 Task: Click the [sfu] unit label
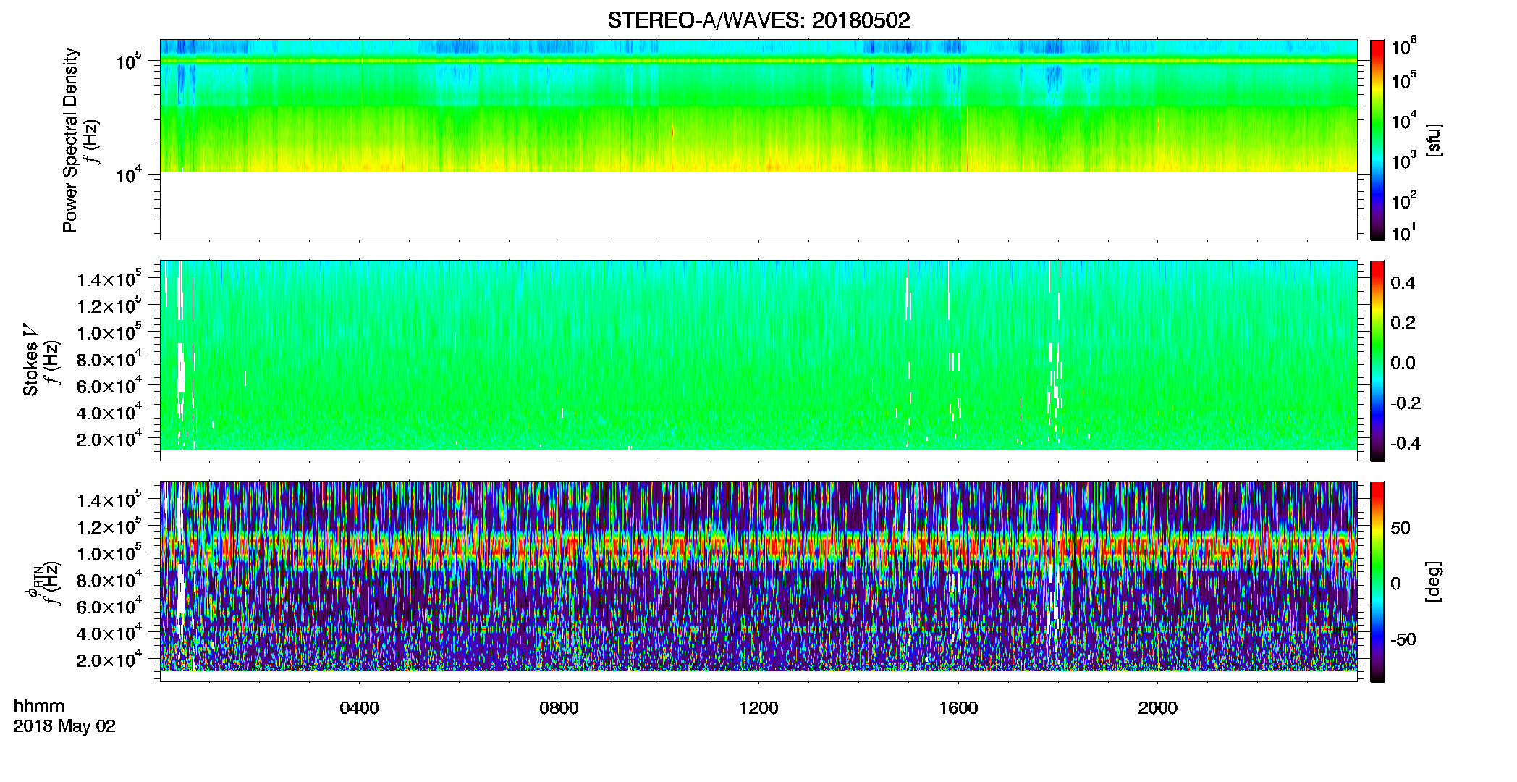click(x=1433, y=140)
